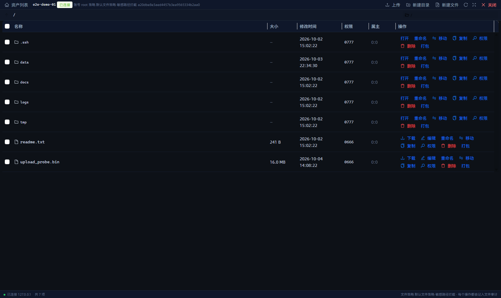Download the readme.txt file
501x298 pixels.
pyautogui.click(x=408, y=138)
